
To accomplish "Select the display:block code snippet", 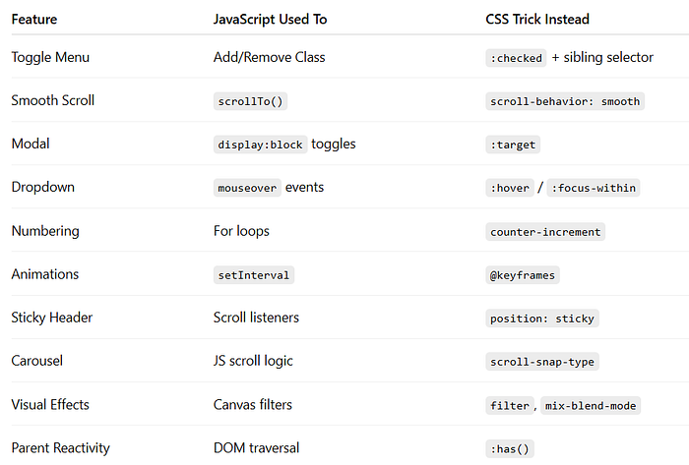I will 260,145.
